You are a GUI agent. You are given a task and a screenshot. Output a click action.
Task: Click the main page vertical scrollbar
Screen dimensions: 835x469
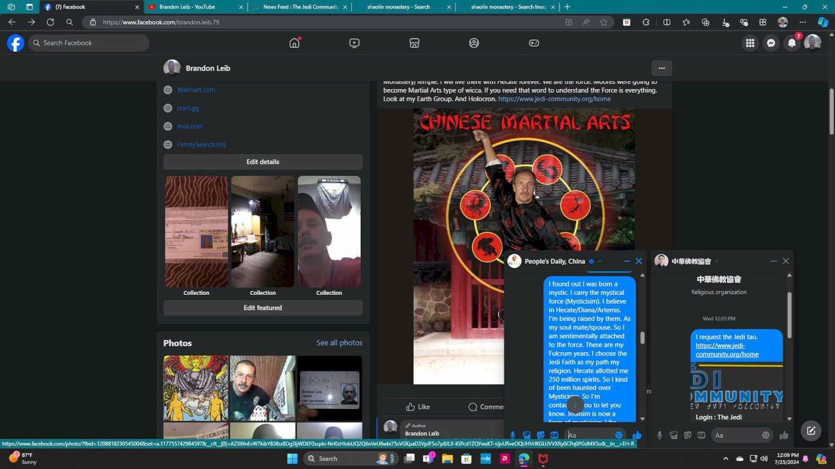831,111
